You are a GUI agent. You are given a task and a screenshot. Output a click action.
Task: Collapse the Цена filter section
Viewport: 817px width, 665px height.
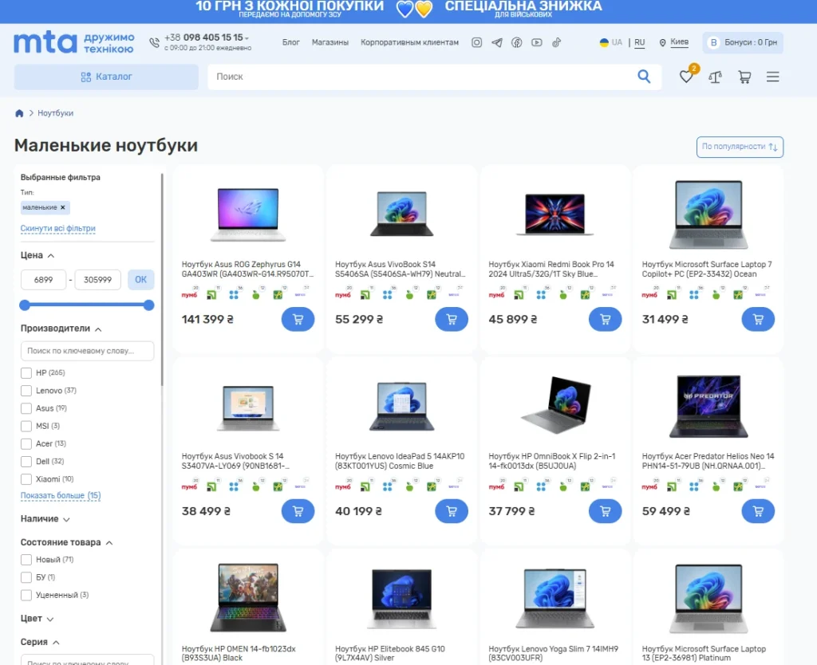point(51,256)
